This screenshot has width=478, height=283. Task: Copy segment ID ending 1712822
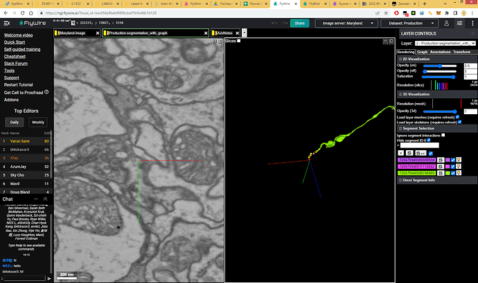pos(440,167)
